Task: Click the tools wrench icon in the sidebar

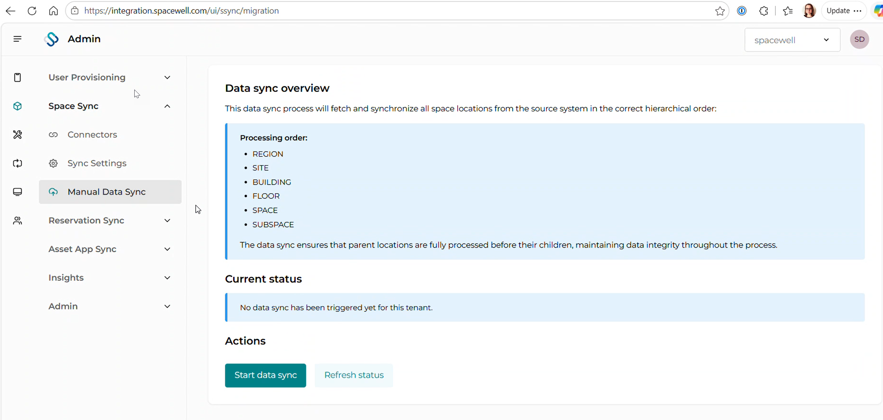Action: point(17,135)
